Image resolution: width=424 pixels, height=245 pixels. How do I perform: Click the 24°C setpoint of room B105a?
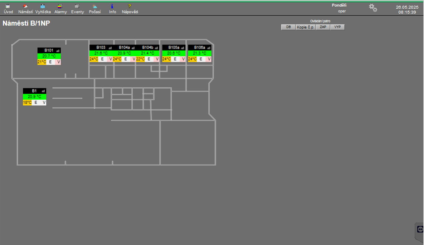point(166,59)
